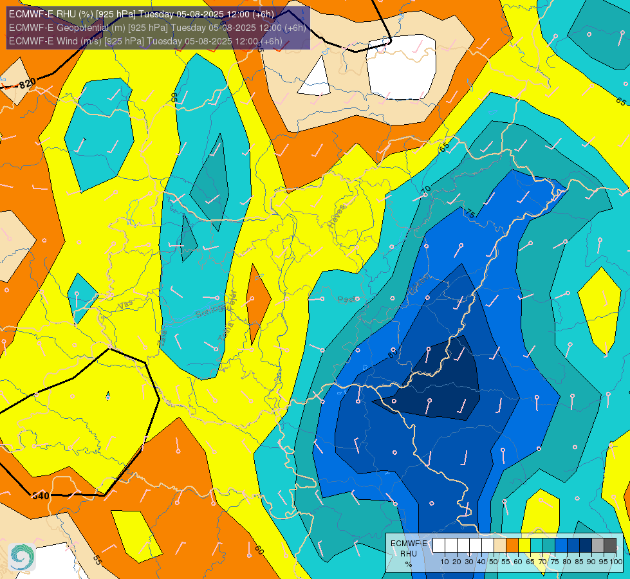
Task: Click the yellow 60-65 legend swatch
Action: tap(524, 546)
